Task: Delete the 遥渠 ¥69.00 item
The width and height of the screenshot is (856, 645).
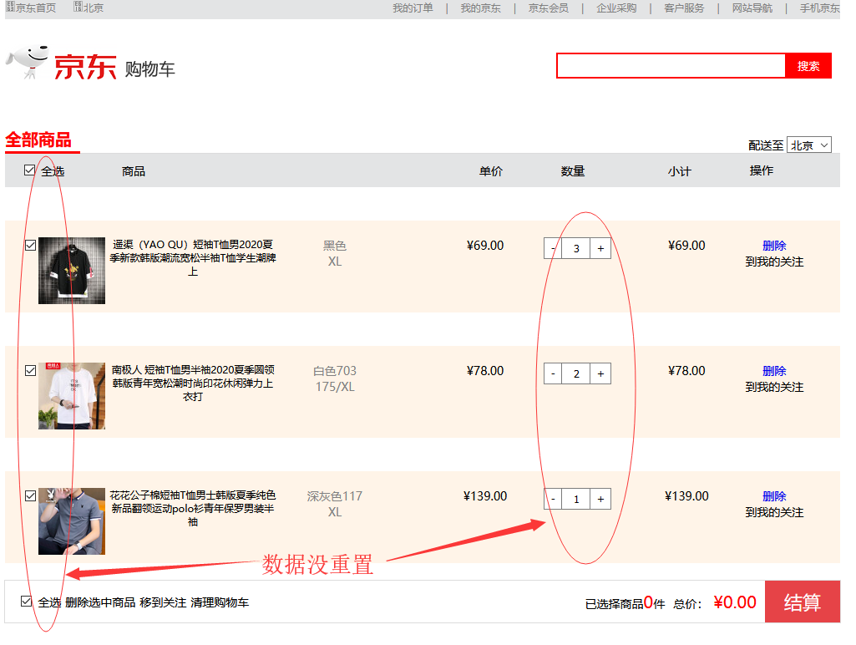Action: pyautogui.click(x=774, y=246)
